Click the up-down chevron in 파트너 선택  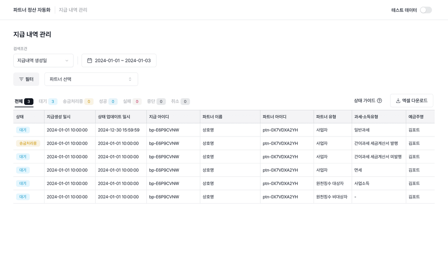tap(130, 79)
